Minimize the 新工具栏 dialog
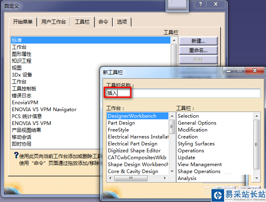 click(229, 70)
